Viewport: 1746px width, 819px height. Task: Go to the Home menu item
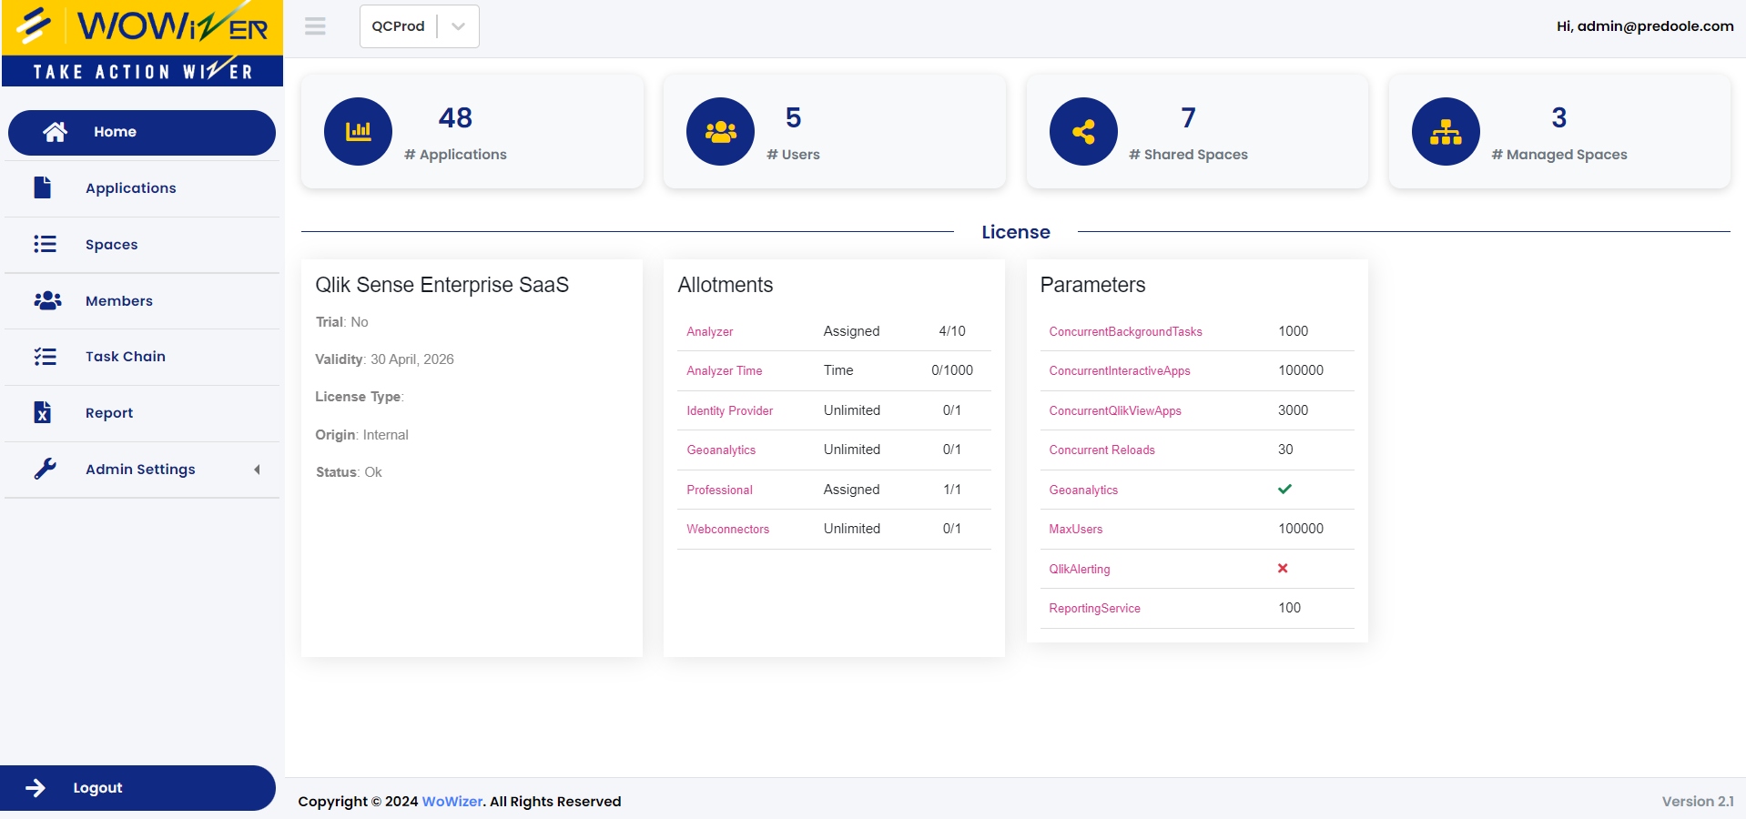(x=142, y=133)
